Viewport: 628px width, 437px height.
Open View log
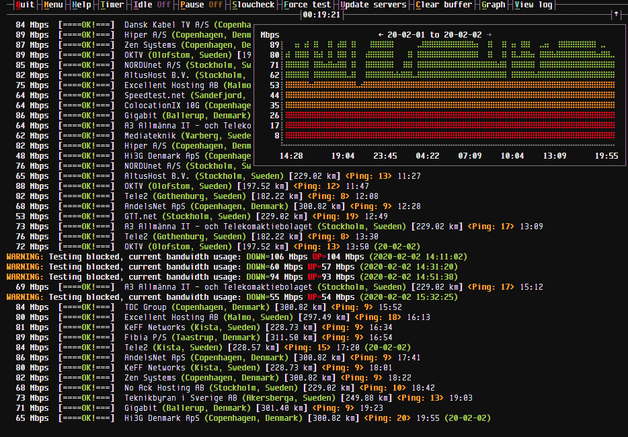[533, 5]
